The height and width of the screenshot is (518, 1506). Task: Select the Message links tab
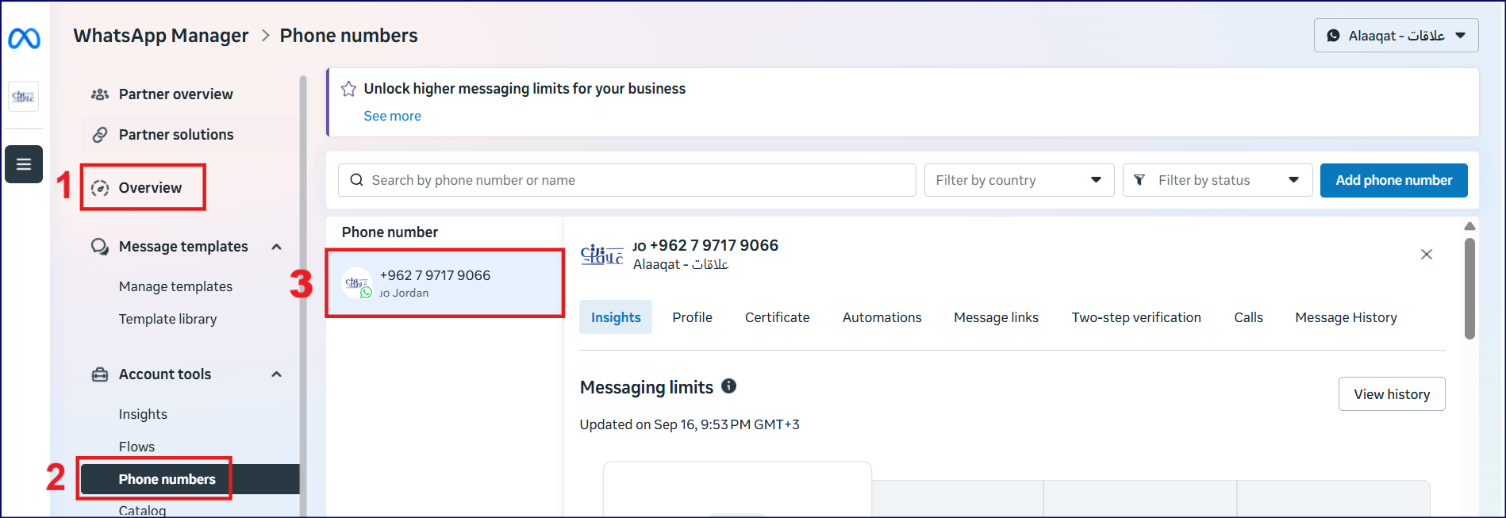997,317
